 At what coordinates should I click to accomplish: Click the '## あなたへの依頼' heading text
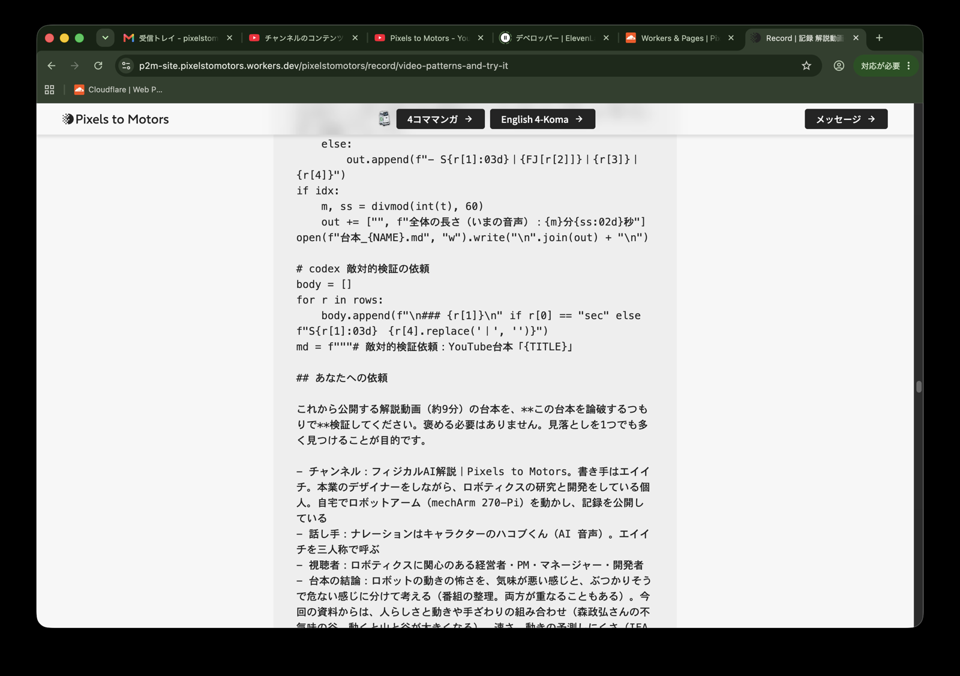pyautogui.click(x=342, y=378)
